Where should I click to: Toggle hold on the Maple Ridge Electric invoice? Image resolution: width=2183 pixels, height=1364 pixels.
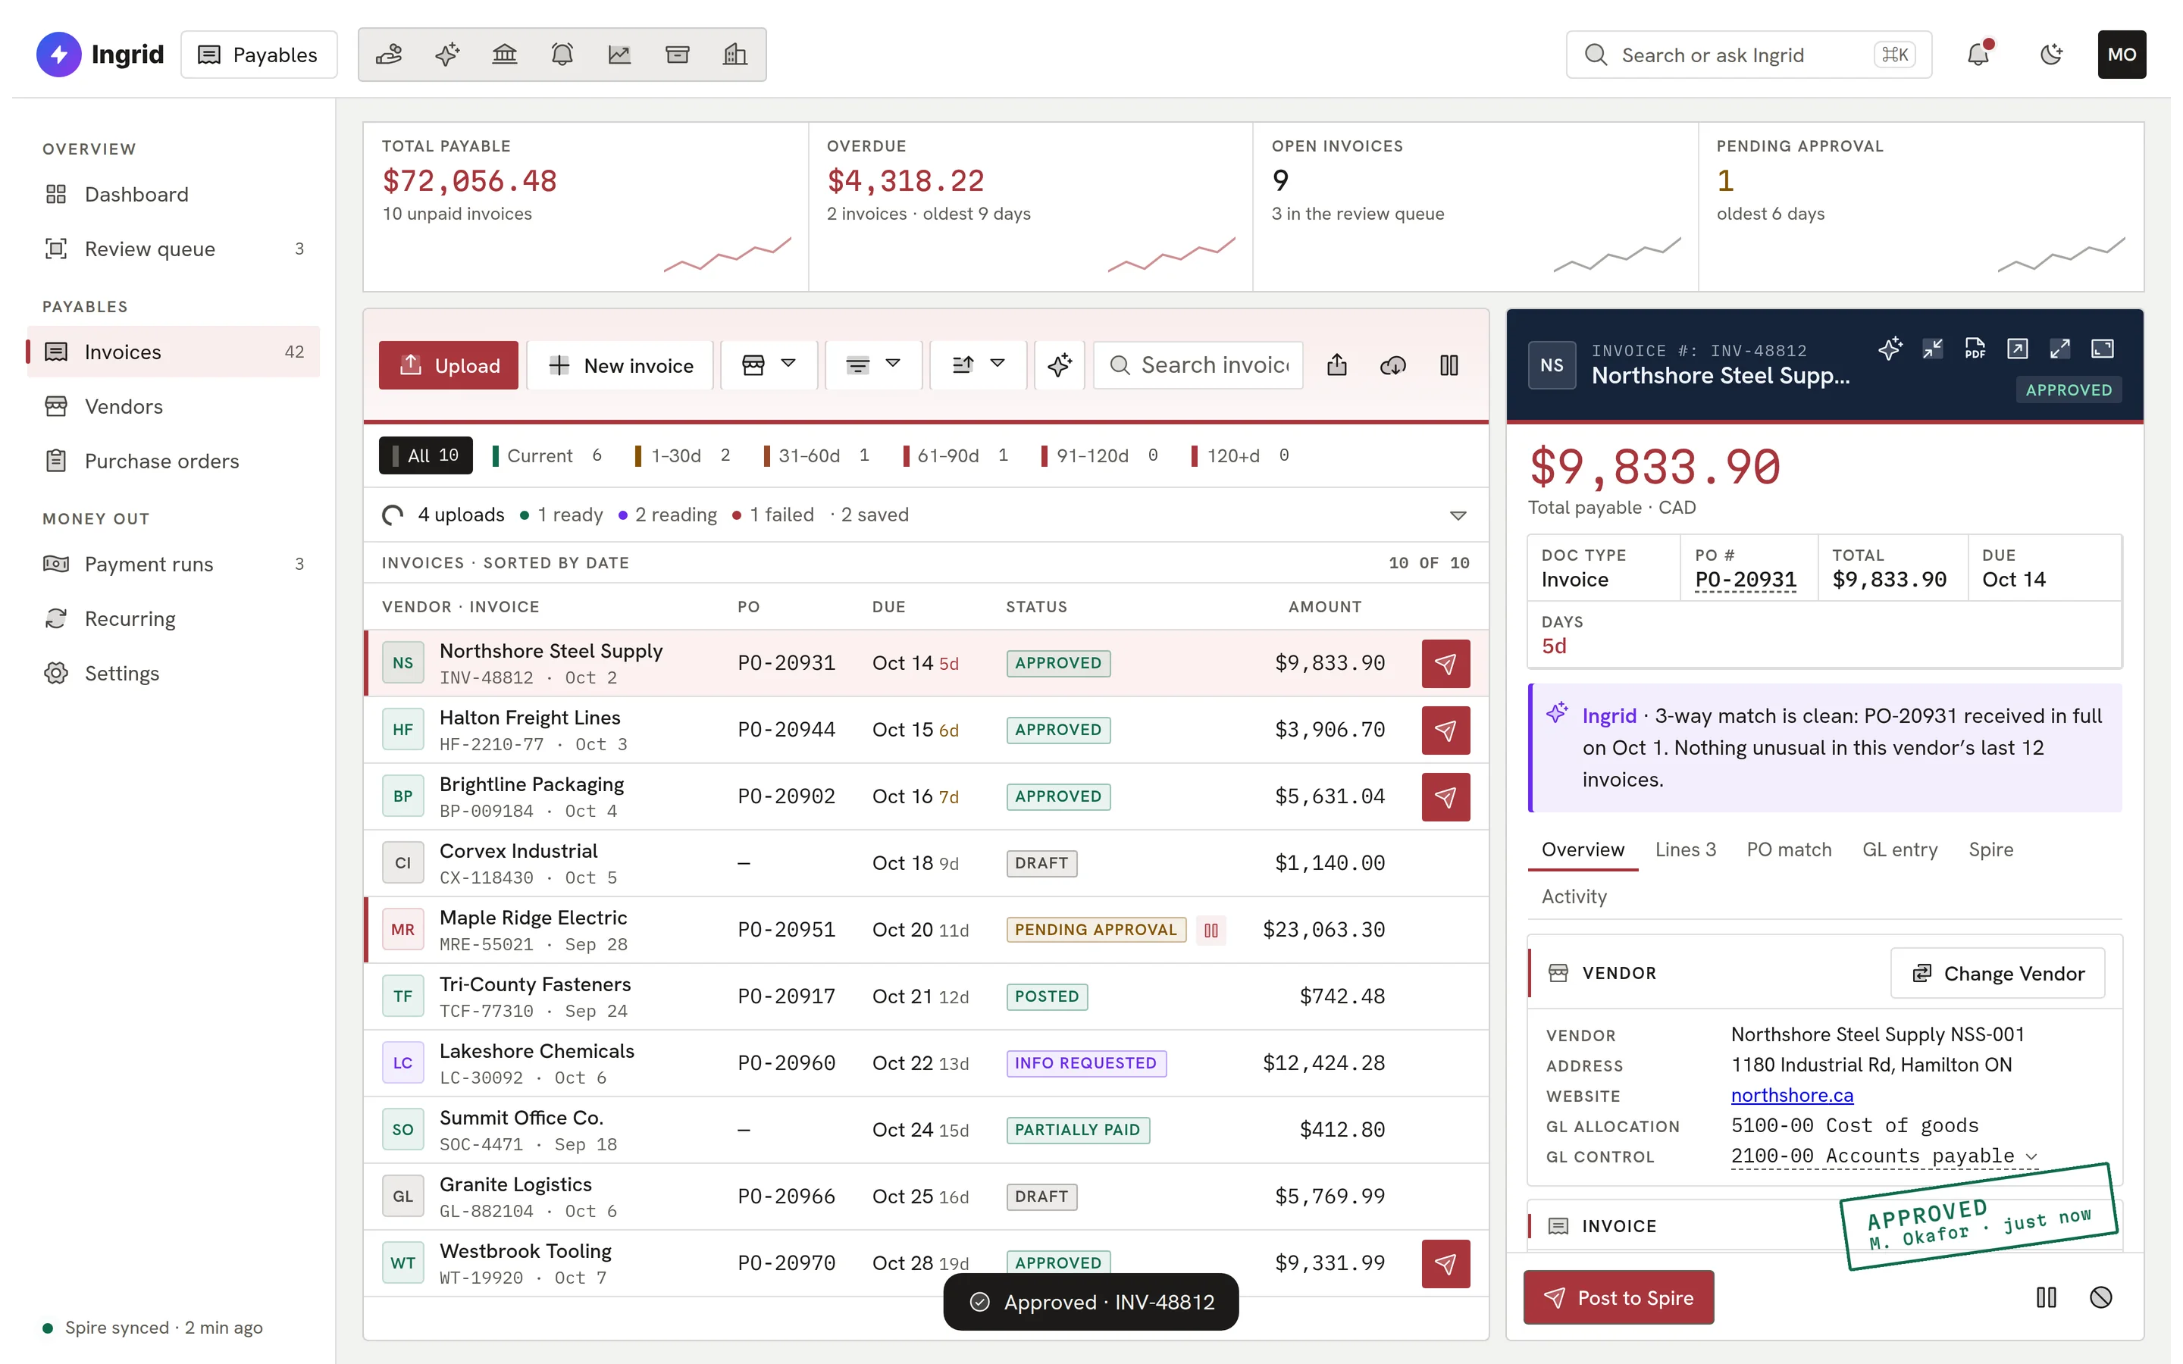pyautogui.click(x=1211, y=930)
